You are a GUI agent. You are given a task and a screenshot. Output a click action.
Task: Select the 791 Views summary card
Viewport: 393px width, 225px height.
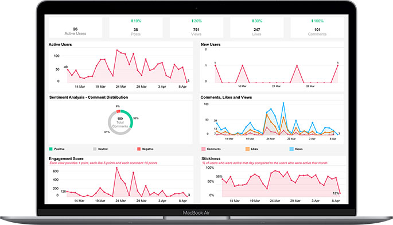point(196,28)
